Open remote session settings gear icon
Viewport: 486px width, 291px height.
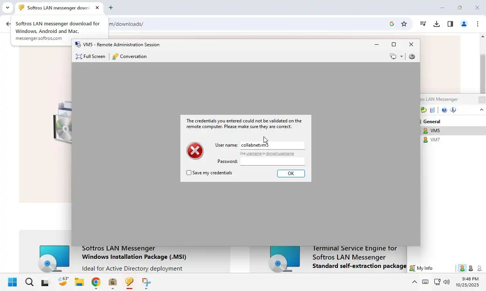coord(412,56)
